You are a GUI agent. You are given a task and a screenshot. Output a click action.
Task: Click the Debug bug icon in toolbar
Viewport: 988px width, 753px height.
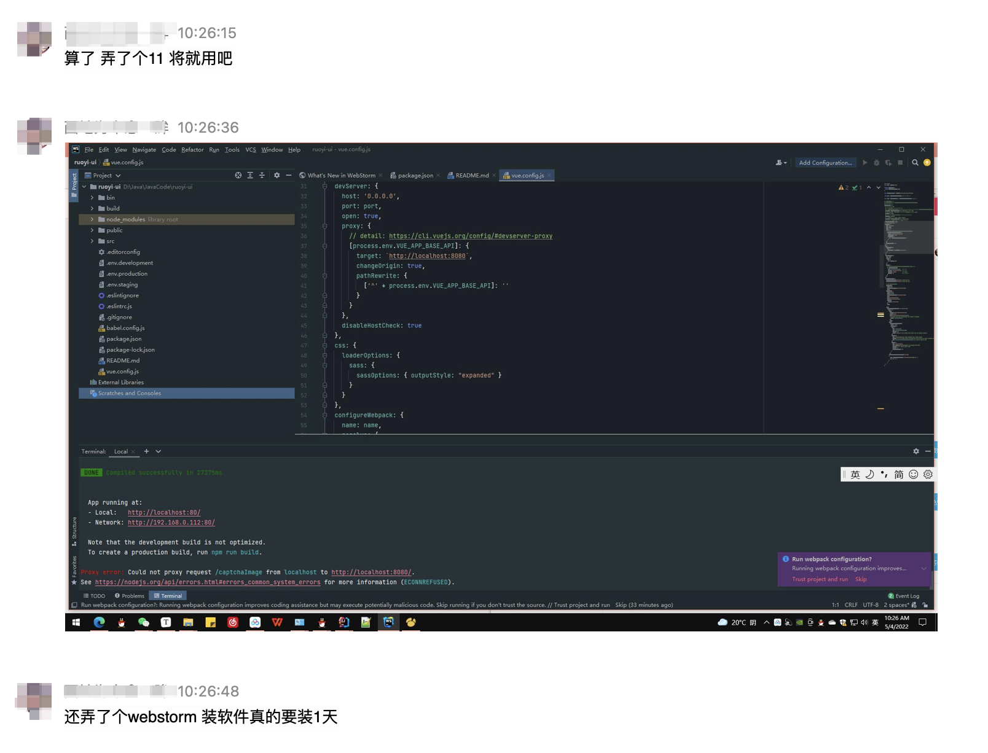coord(876,163)
